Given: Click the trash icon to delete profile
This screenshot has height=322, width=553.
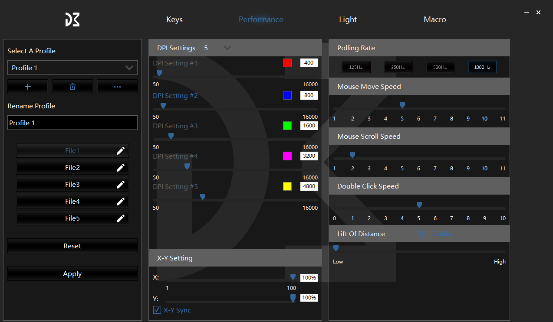Looking at the screenshot, I should (72, 87).
